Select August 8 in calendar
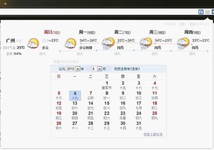 (x=107, y=95)
